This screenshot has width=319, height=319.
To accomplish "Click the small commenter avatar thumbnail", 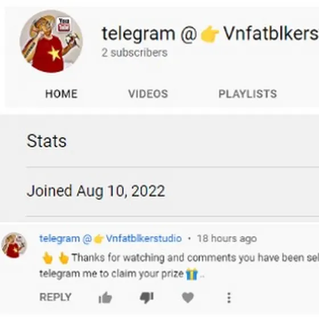I will (14, 245).
